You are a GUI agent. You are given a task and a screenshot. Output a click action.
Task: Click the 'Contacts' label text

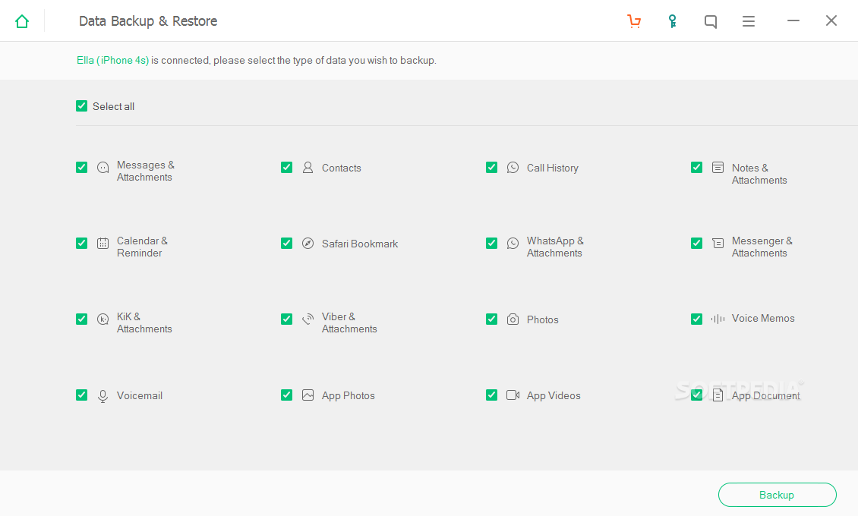[x=342, y=168]
